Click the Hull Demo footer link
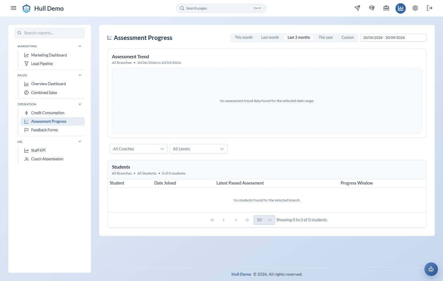Image resolution: width=443 pixels, height=281 pixels. click(241, 274)
